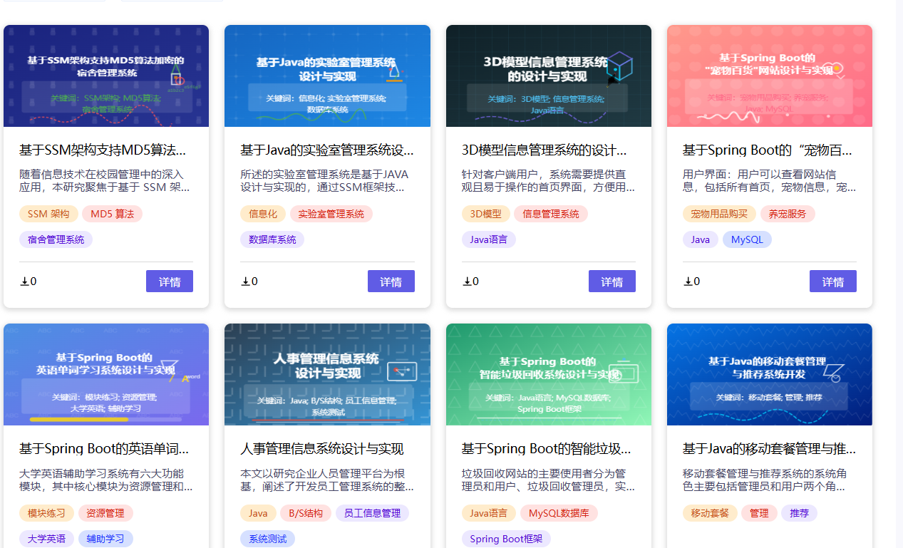
Task: Select the 辅助学习 tag
Action: click(x=105, y=539)
